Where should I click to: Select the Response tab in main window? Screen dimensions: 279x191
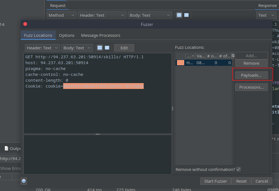click(x=267, y=6)
